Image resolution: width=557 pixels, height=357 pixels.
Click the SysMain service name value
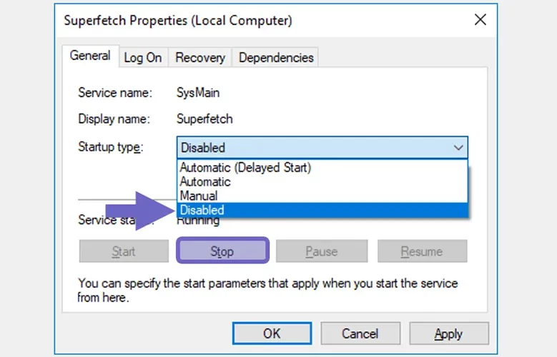(x=198, y=93)
